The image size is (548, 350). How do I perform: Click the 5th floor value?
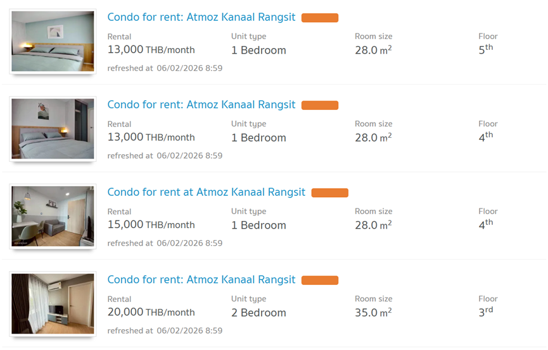pos(486,49)
